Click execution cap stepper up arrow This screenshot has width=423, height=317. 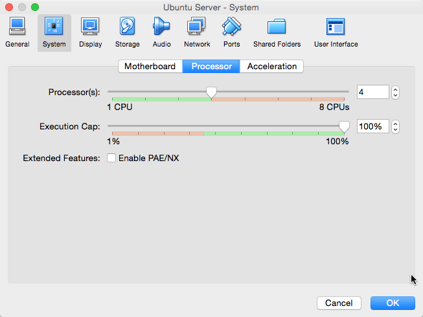pos(396,124)
